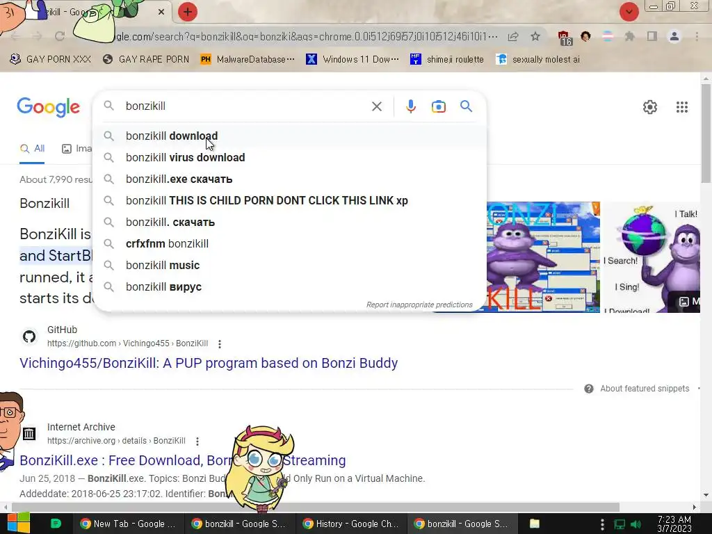
Task: Click the horizontal scrollbar at the bottom
Action: [x=316, y=507]
